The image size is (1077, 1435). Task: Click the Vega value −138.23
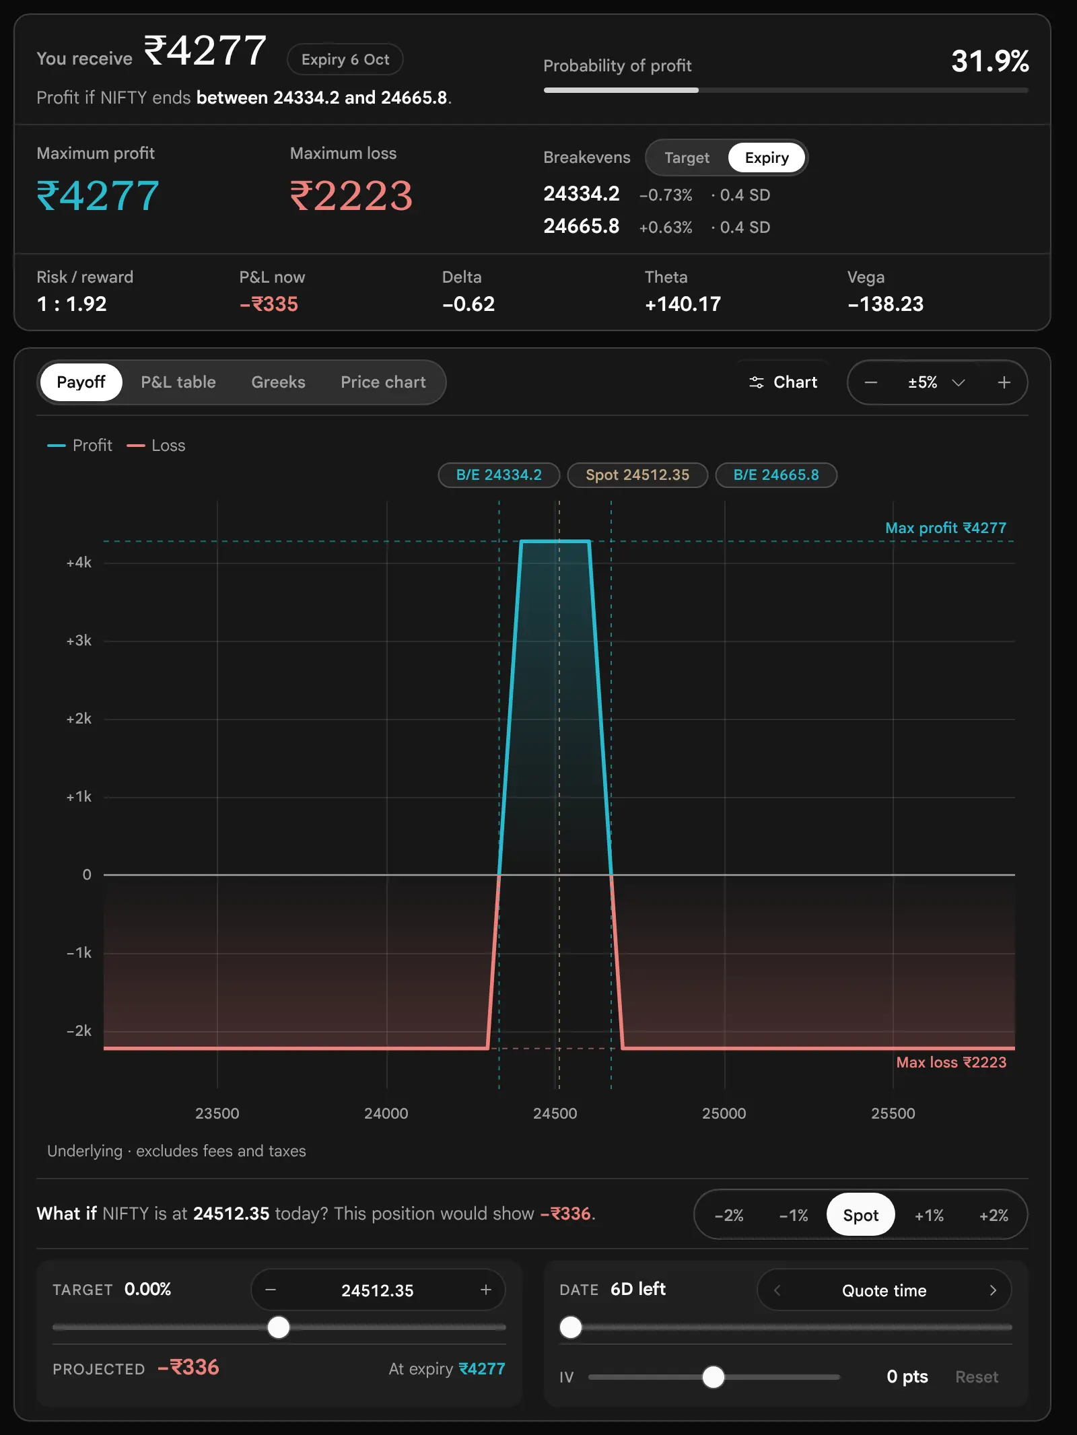click(x=885, y=304)
